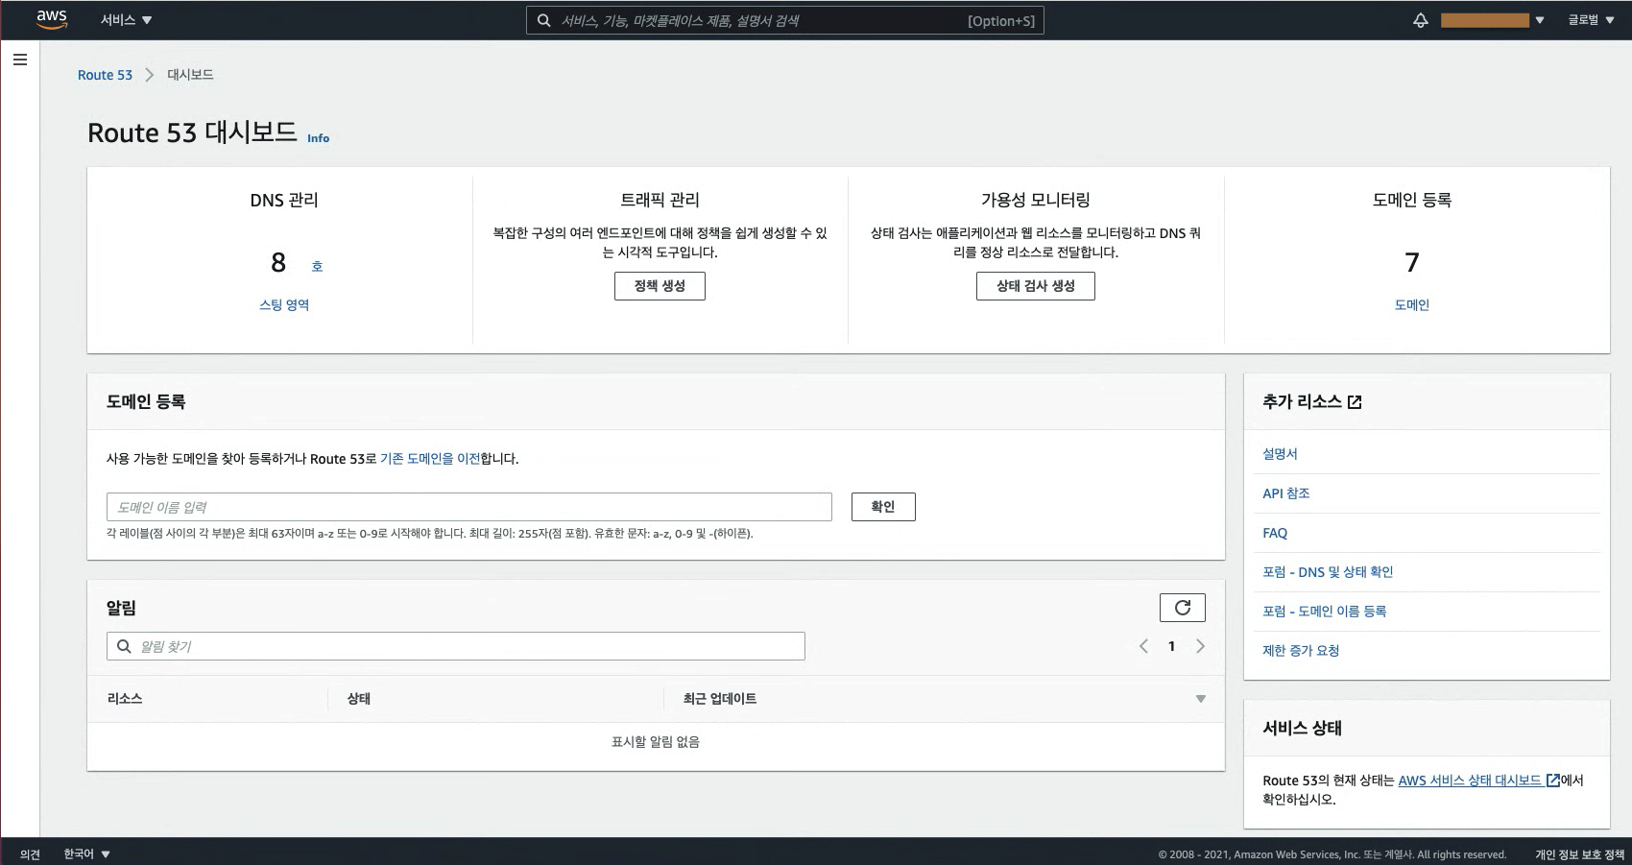Focus the top AWS services search box
Screen dimensions: 1632x865
tap(784, 20)
